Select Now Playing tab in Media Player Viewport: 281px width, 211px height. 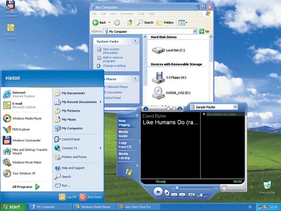(124, 123)
